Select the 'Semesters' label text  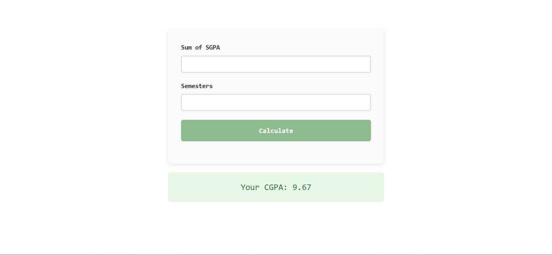(197, 86)
